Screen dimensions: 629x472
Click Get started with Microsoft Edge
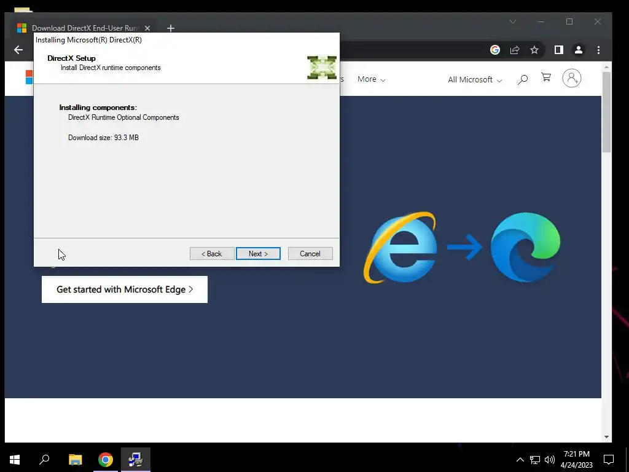coord(125,289)
